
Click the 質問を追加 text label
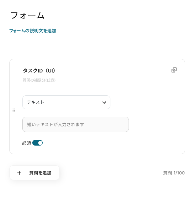[x=40, y=173]
